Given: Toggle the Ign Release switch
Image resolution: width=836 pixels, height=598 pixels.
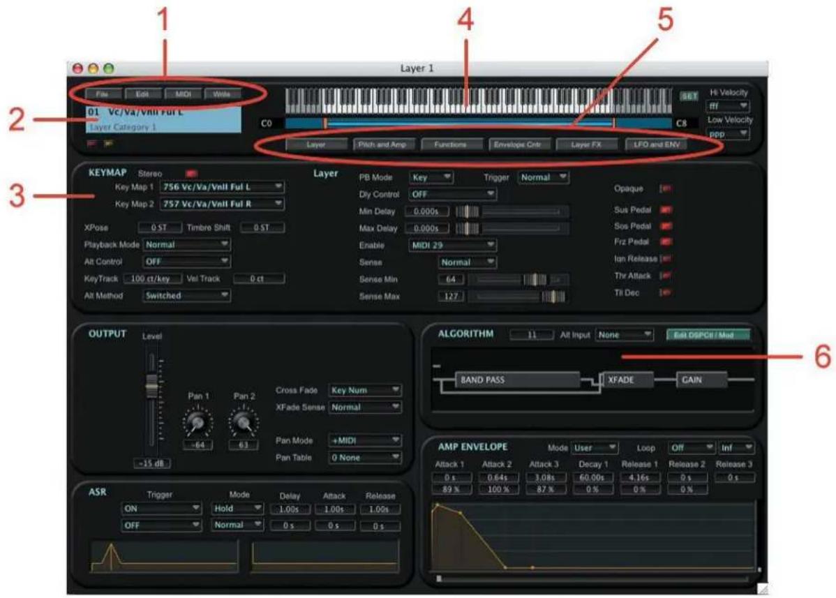Looking at the screenshot, I should 666,258.
